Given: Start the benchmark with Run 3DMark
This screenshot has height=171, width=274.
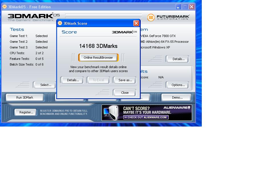Looking at the screenshot, I should [25, 97].
